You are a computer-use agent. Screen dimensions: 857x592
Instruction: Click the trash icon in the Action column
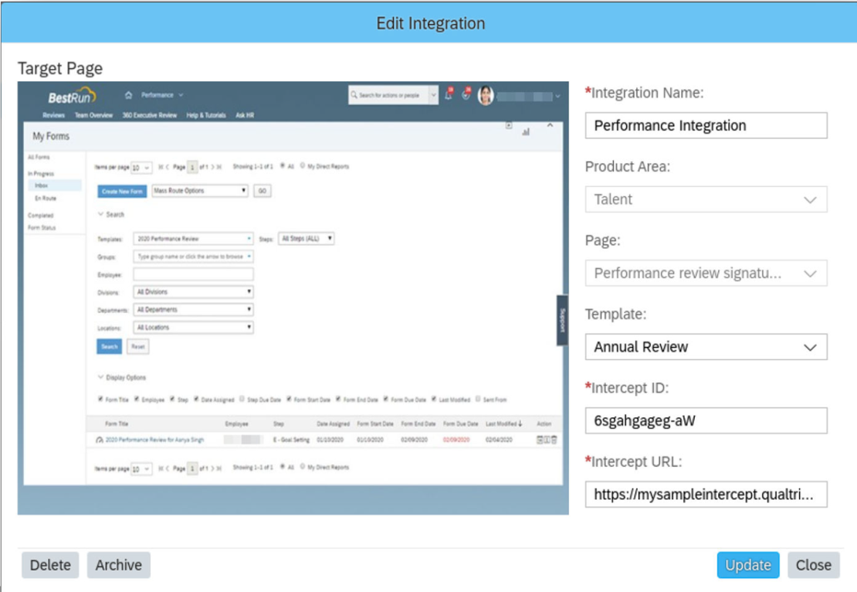click(x=554, y=439)
